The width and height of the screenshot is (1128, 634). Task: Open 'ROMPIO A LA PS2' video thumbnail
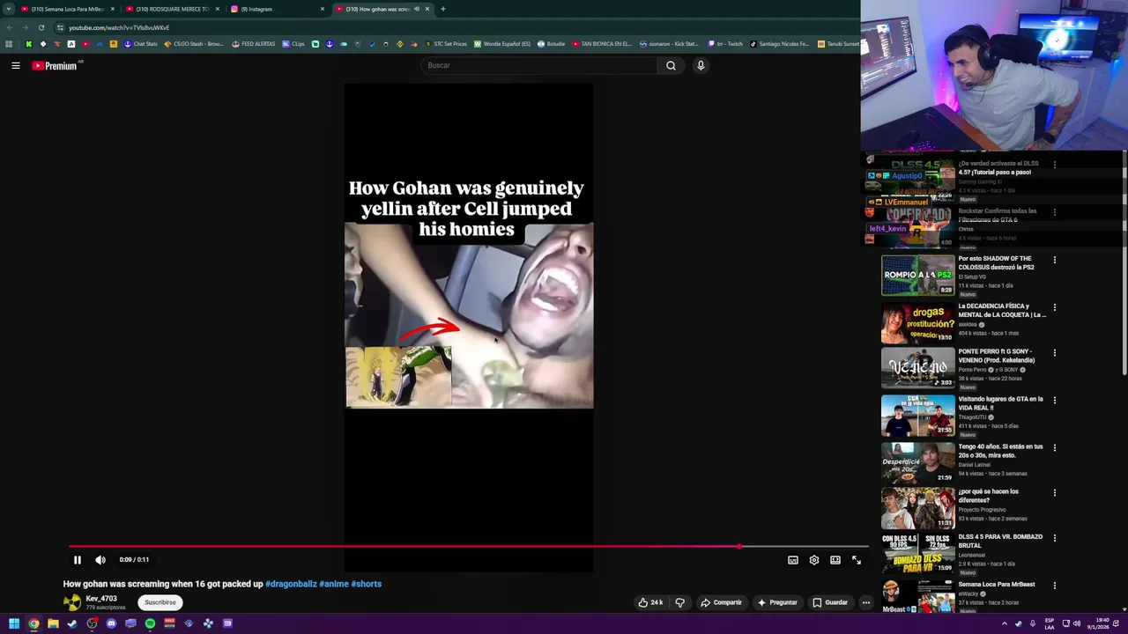(x=917, y=275)
